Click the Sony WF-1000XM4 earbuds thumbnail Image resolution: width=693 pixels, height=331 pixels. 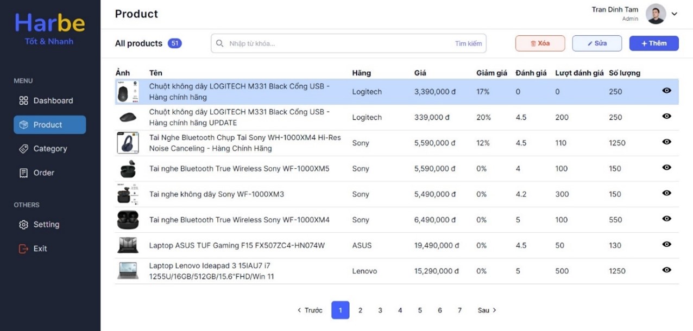pyautogui.click(x=128, y=220)
